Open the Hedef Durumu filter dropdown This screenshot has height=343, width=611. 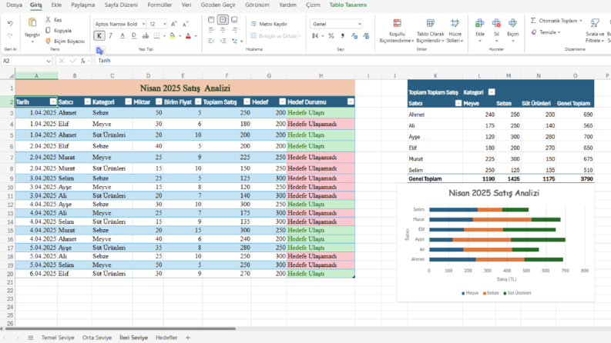pos(351,102)
